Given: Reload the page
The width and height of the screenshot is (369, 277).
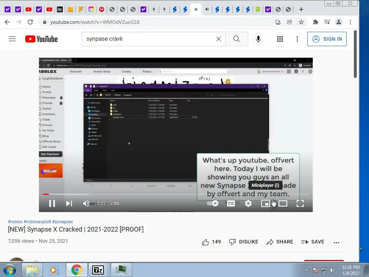Looking at the screenshot, I should point(30,22).
